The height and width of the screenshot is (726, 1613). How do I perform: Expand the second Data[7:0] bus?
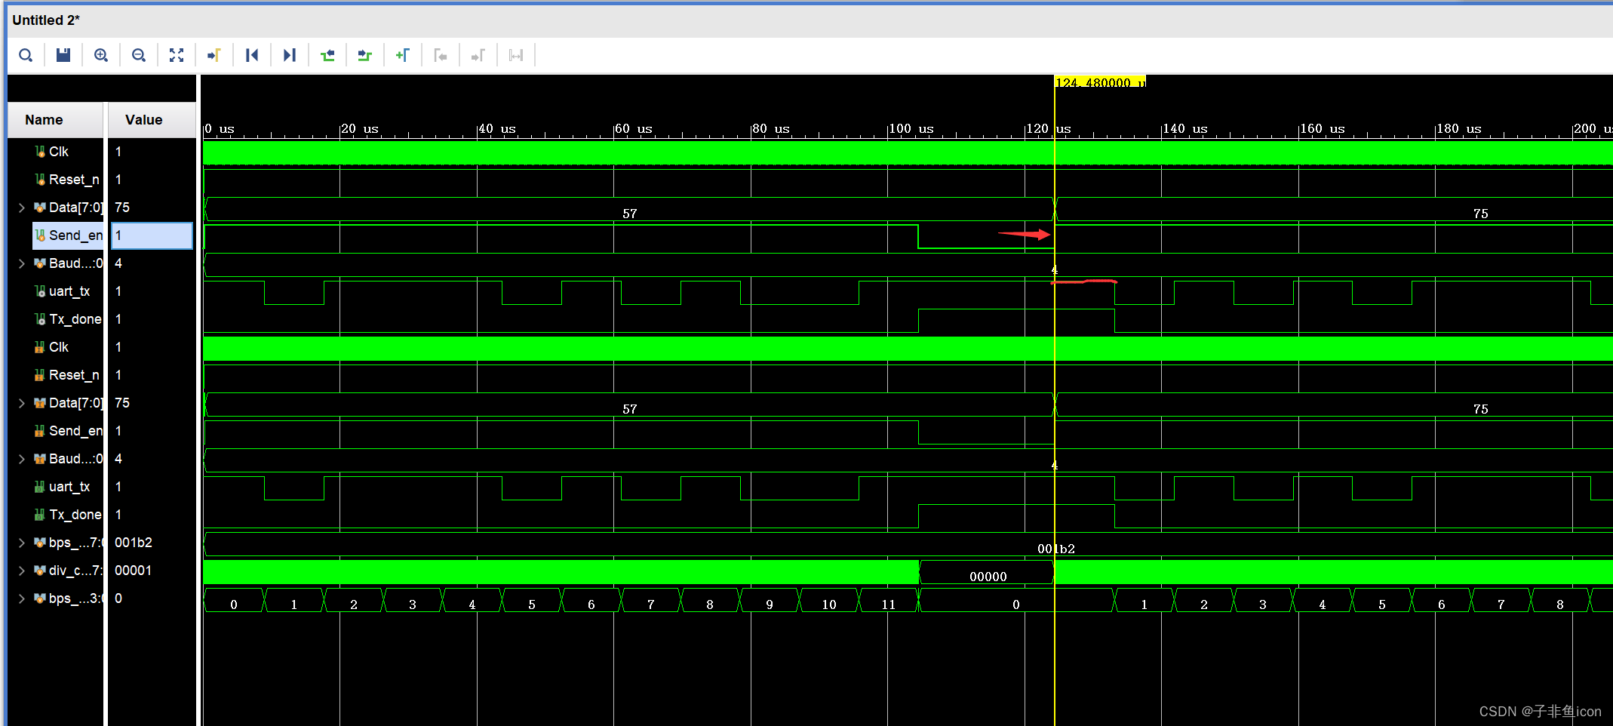(21, 403)
